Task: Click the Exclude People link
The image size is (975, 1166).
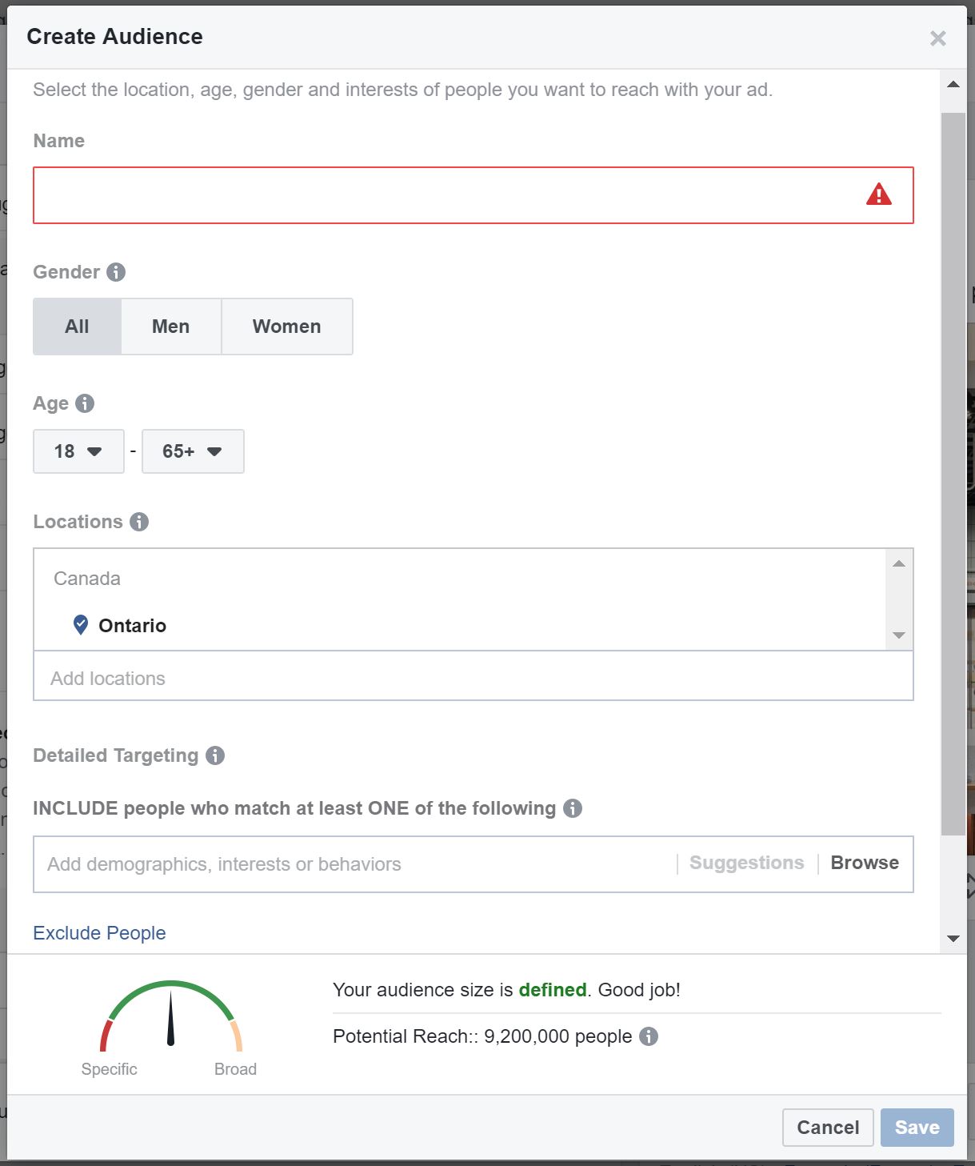Action: point(99,933)
